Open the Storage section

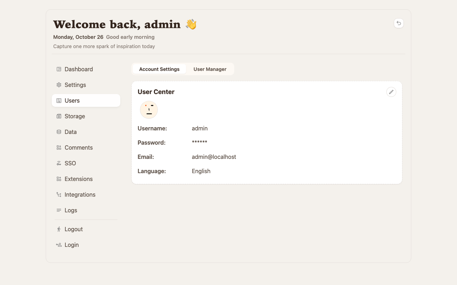(86, 116)
